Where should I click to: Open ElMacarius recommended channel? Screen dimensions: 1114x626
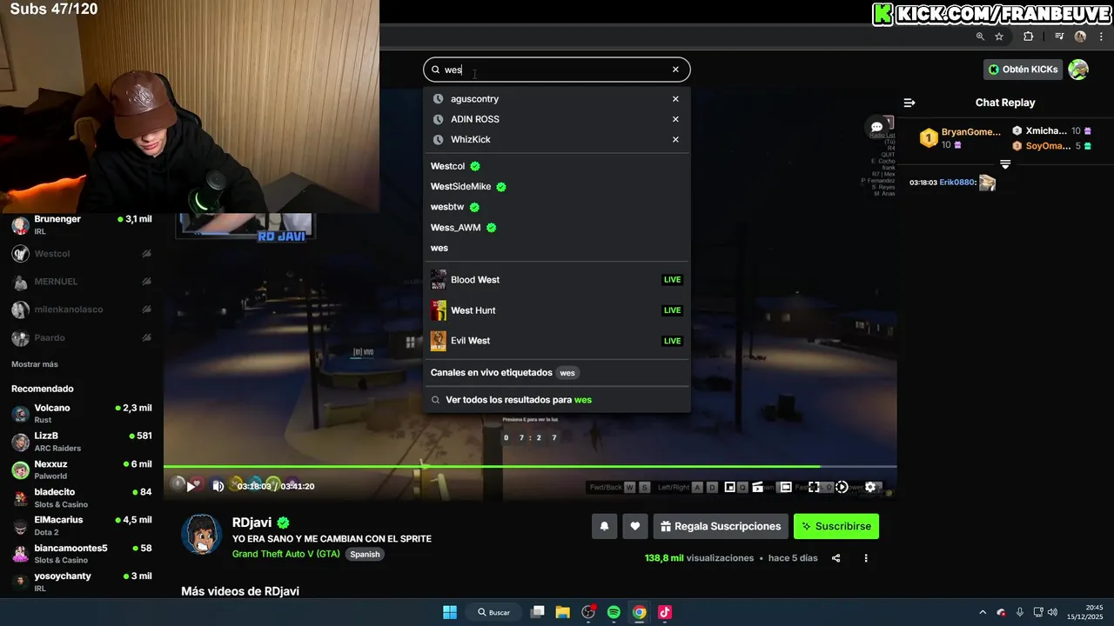tap(82, 526)
